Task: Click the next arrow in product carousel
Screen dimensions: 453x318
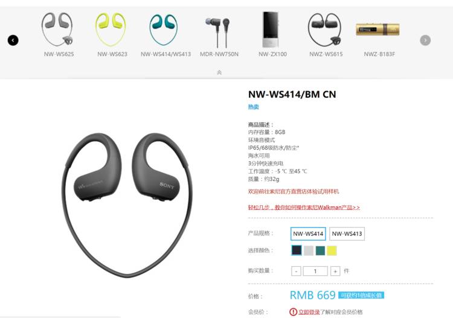Action: [425, 40]
